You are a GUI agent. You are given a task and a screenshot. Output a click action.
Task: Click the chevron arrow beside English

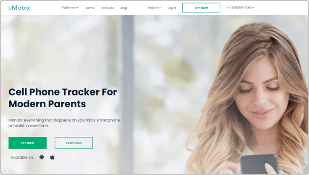click(x=159, y=8)
